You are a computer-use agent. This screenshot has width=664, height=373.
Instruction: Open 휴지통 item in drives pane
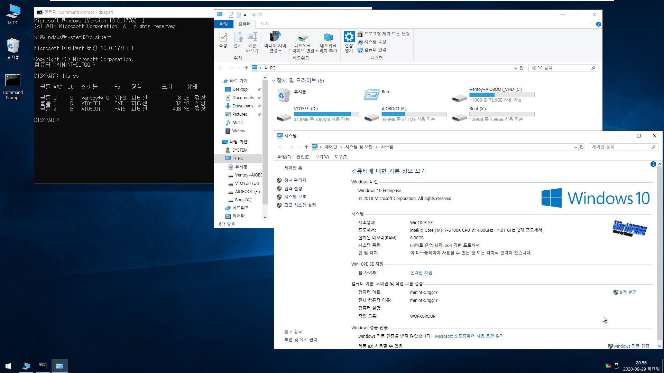[x=292, y=94]
